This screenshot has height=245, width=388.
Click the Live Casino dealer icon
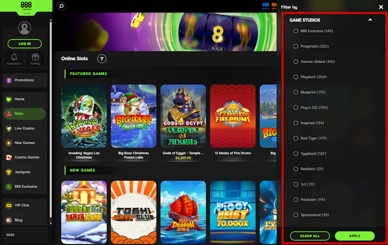click(9, 129)
